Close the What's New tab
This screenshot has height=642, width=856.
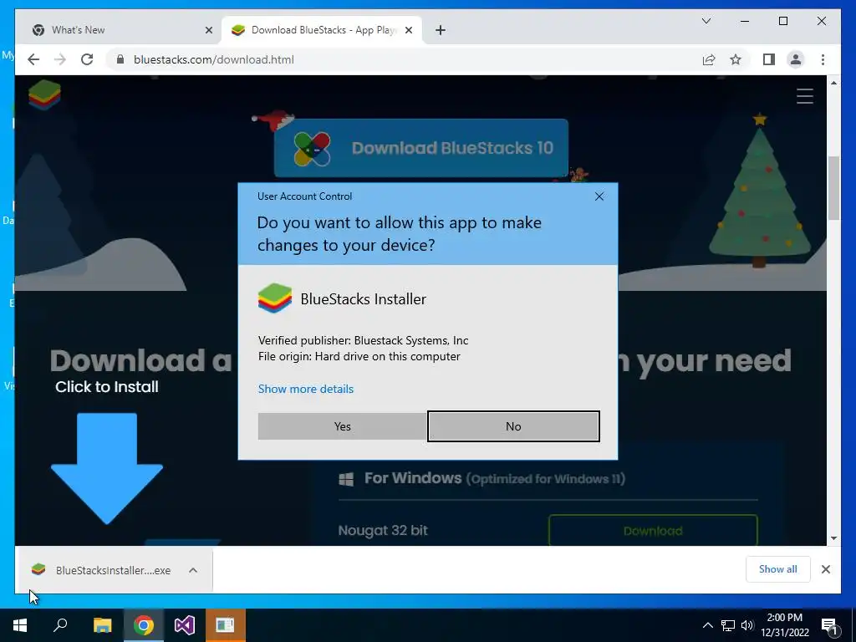208,30
